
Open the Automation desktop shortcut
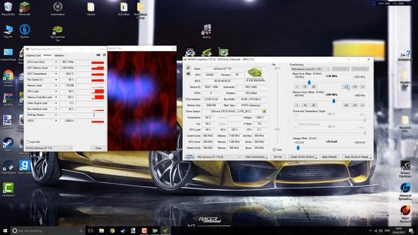coord(57,8)
